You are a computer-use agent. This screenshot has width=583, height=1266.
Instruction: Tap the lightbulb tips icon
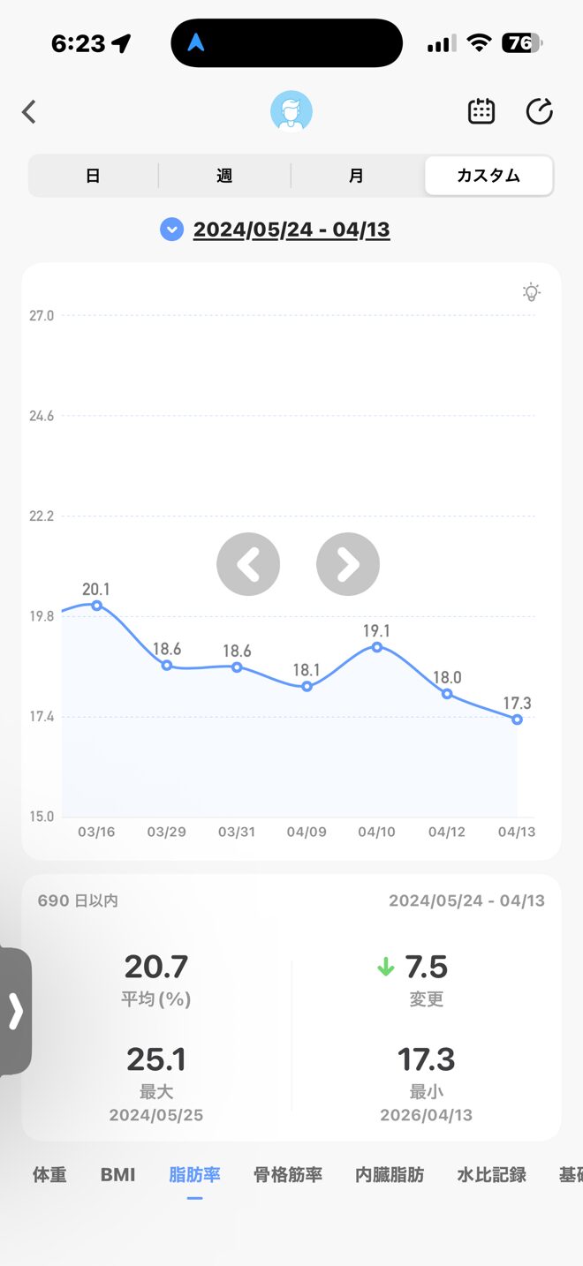[531, 292]
